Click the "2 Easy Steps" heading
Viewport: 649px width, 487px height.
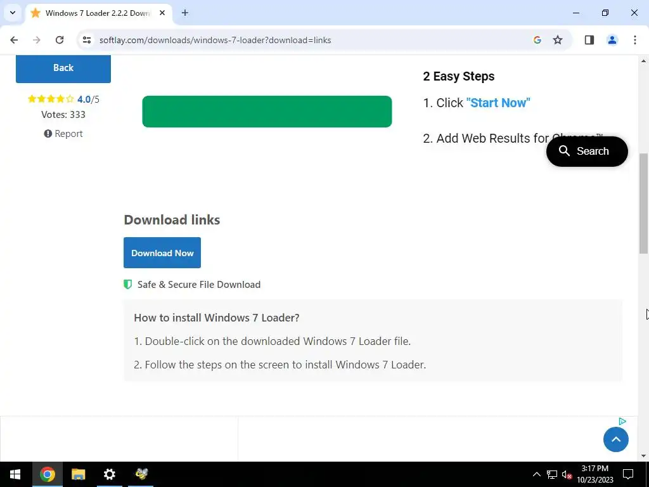point(459,76)
